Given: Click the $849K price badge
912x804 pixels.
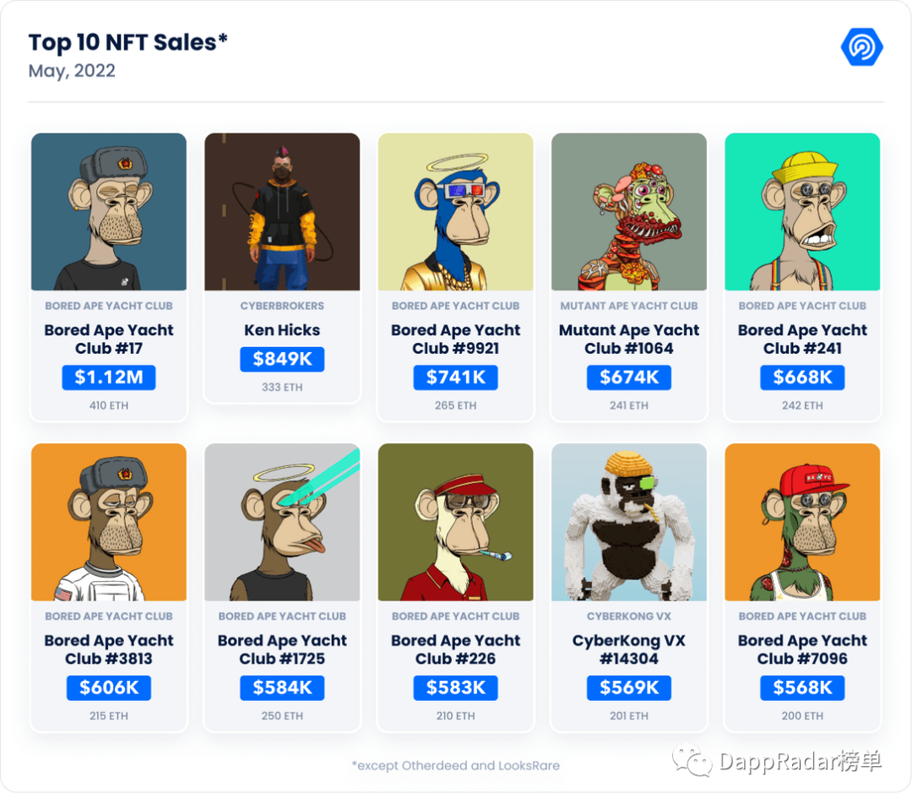Looking at the screenshot, I should click(x=282, y=359).
